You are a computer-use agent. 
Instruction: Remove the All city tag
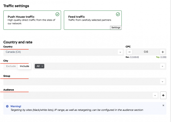point(42,66)
